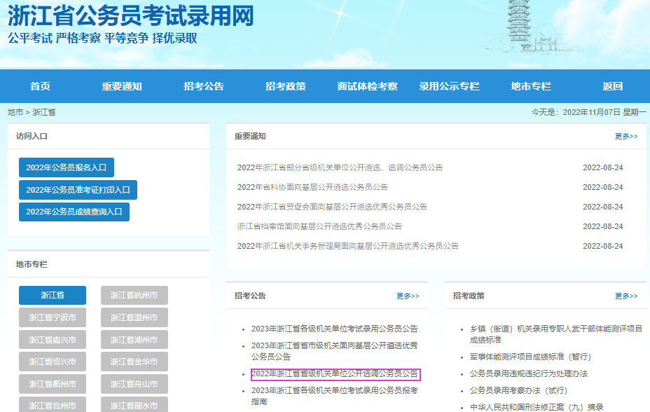Click the 地市专栏 sidebar panel heading
Viewport: 650px width, 412px height.
click(x=32, y=264)
